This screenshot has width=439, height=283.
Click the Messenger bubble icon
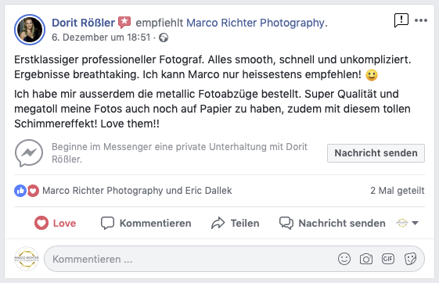(29, 153)
